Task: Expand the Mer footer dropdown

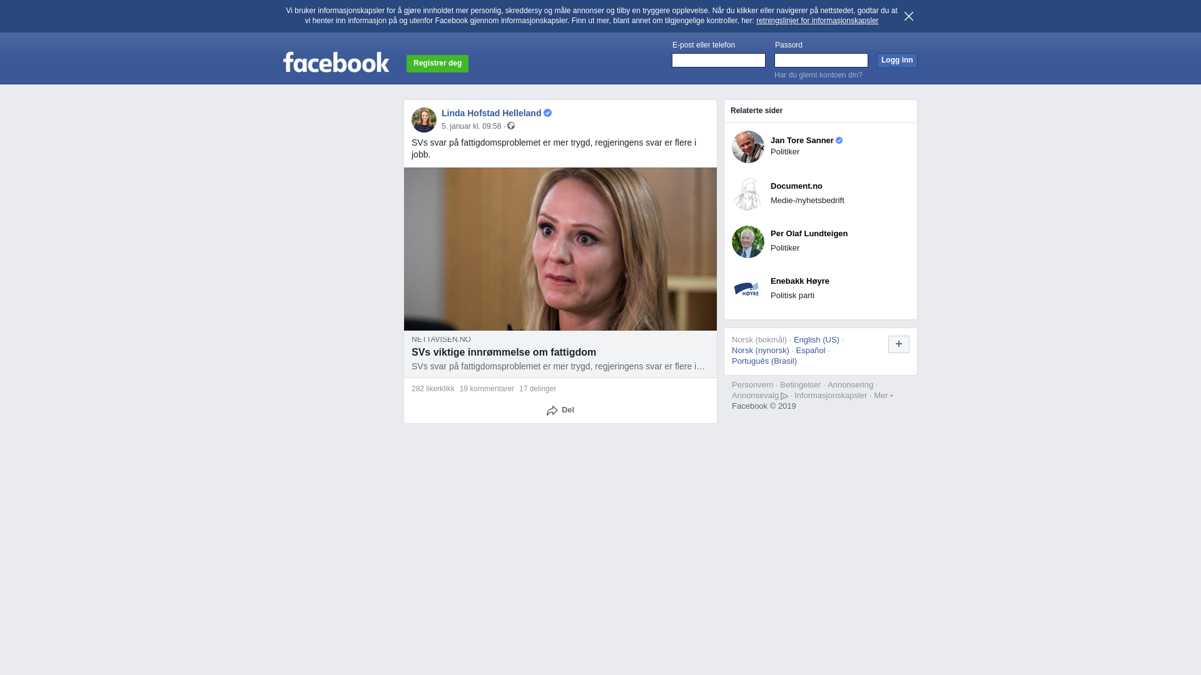Action: 883,396
